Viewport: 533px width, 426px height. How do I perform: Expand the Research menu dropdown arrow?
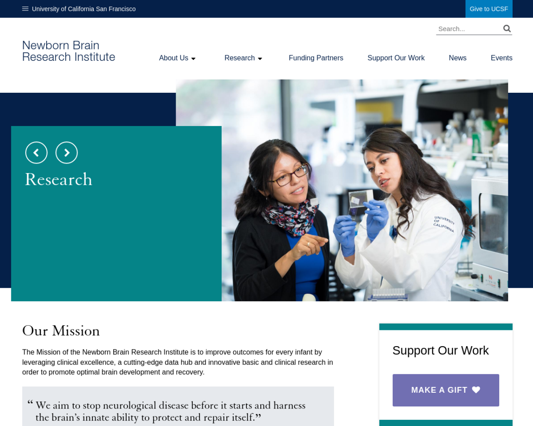pos(260,59)
